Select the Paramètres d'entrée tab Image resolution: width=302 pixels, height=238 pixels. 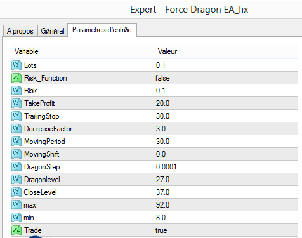pos(102,30)
